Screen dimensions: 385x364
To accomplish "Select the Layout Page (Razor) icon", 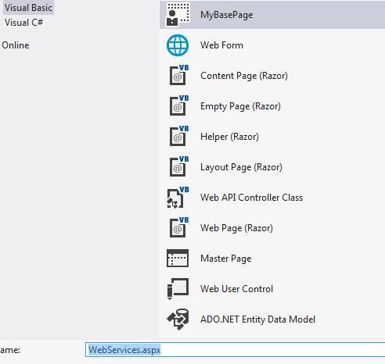I will (x=179, y=166).
